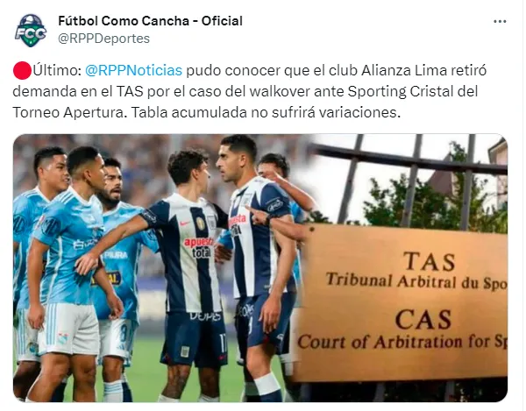The height and width of the screenshot is (411, 526).
Task: Click the apuesta total sponsor logo on jersey
Action: click(x=199, y=247)
